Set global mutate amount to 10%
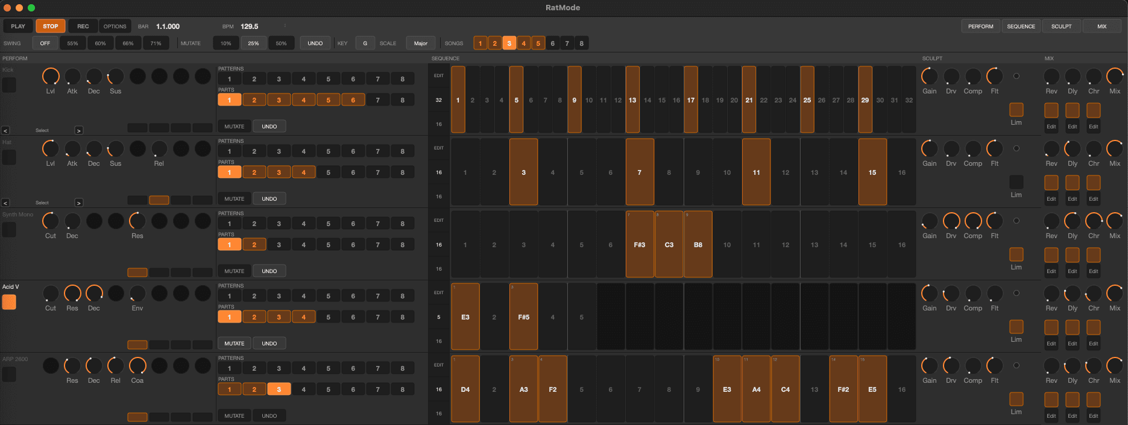Screen dimensions: 1128x425 226,43
